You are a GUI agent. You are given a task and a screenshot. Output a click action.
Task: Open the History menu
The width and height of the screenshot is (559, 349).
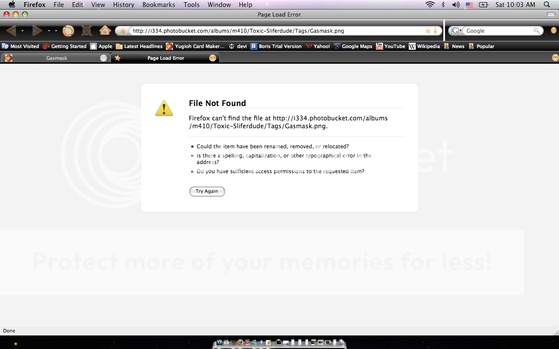pos(124,5)
